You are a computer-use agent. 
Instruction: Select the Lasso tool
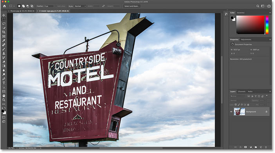click(x=4, y=24)
